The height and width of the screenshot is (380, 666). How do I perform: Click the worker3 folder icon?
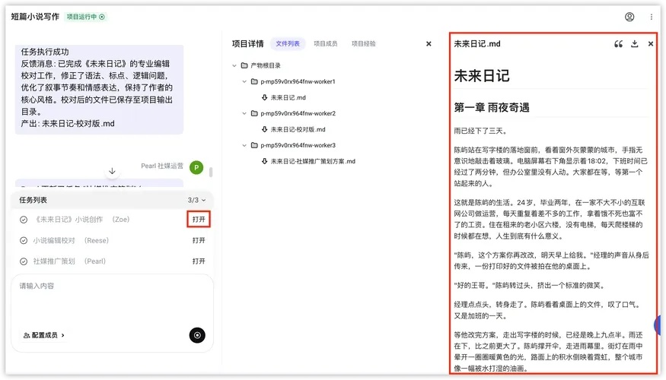(x=254, y=145)
